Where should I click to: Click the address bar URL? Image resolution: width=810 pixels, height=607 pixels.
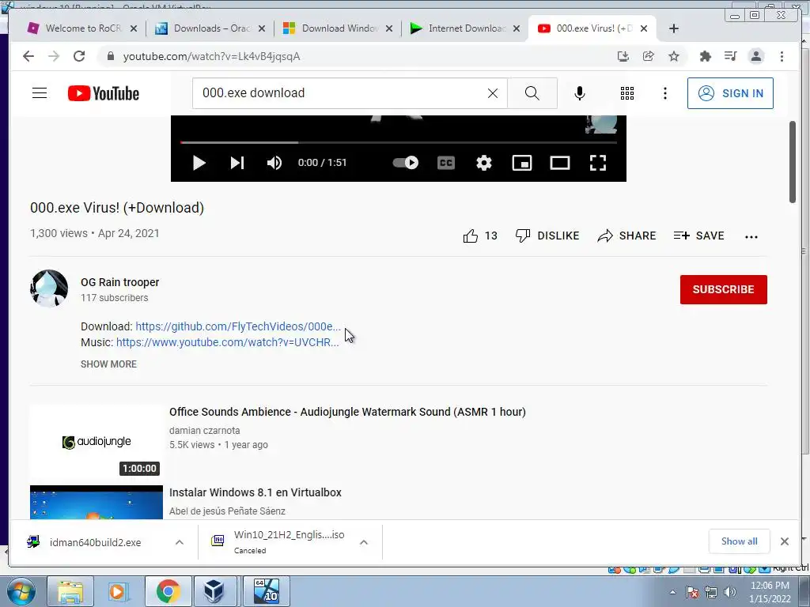(211, 57)
